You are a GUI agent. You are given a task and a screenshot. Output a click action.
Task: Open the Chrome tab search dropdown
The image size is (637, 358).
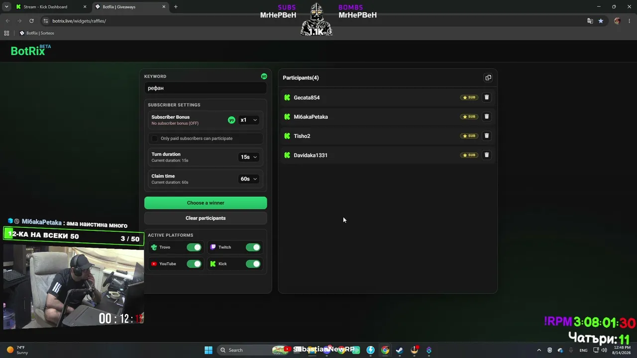tap(6, 7)
